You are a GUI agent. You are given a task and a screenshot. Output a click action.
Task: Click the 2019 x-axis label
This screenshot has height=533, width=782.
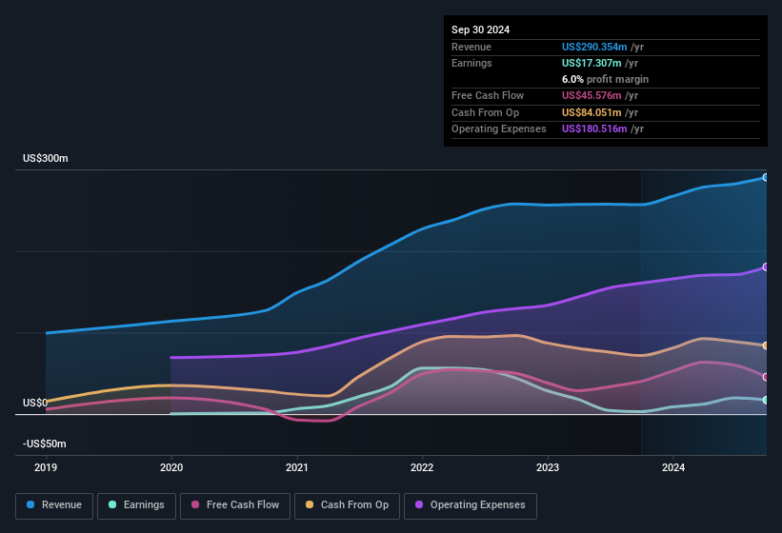(46, 467)
